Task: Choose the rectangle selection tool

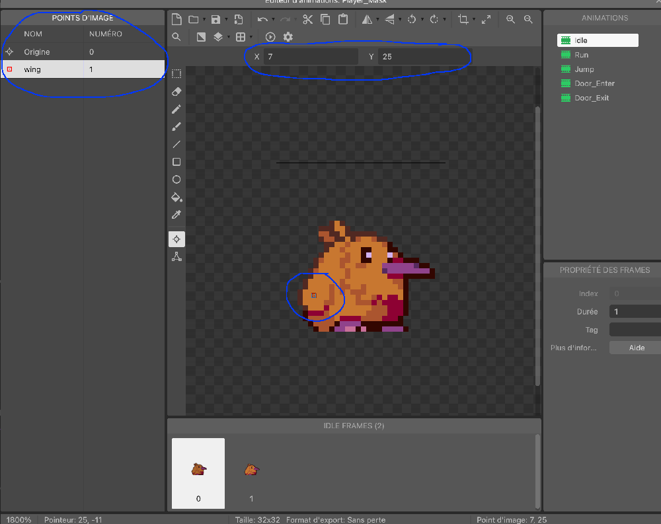Action: [x=176, y=73]
